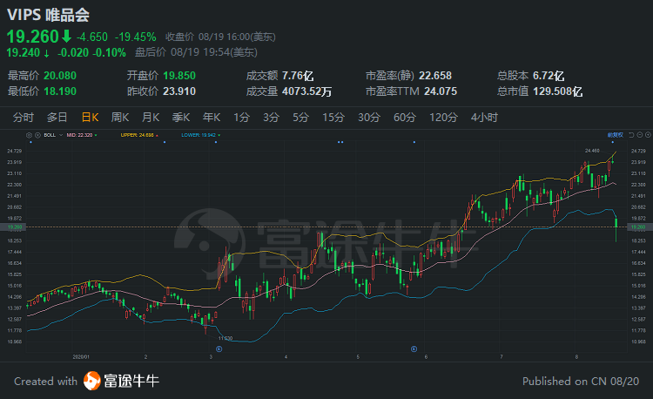Click the 4小时 interval button

(x=484, y=118)
